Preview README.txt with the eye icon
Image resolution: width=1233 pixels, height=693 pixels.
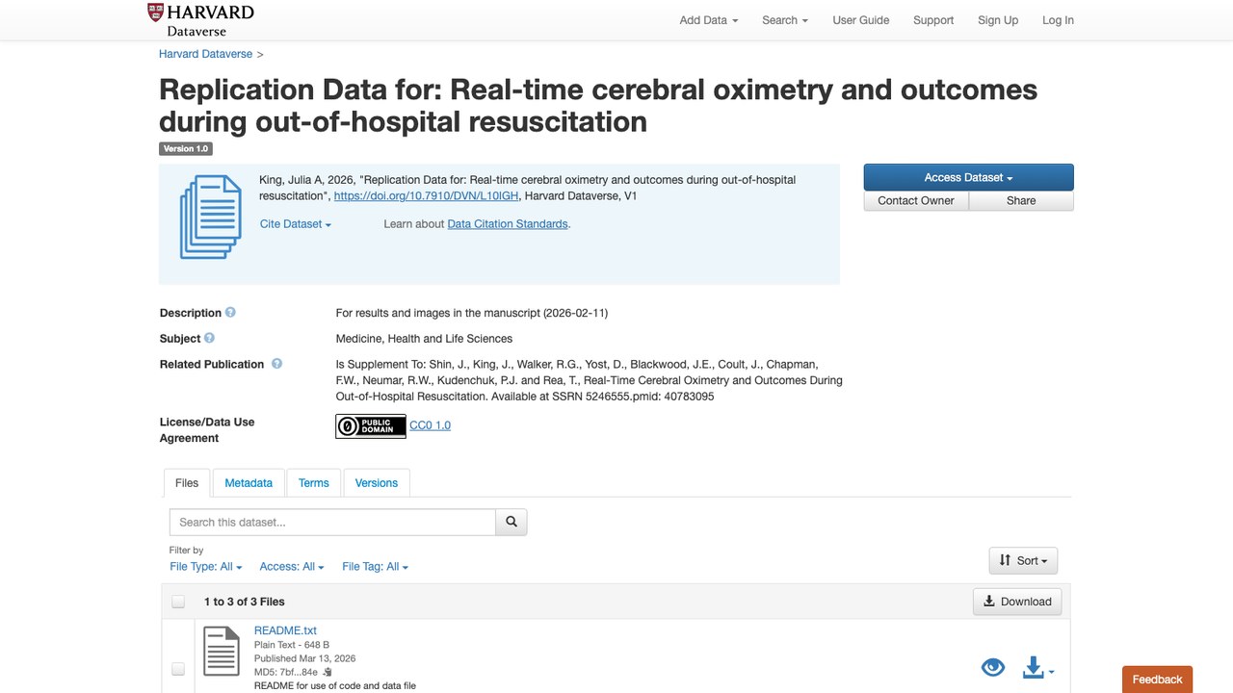(993, 667)
